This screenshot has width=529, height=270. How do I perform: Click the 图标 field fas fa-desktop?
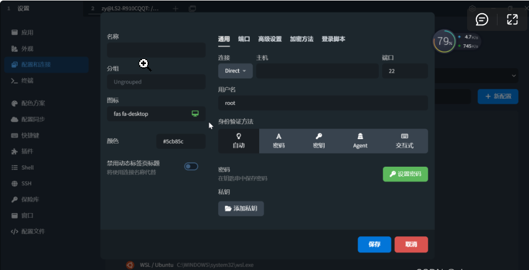(x=156, y=114)
